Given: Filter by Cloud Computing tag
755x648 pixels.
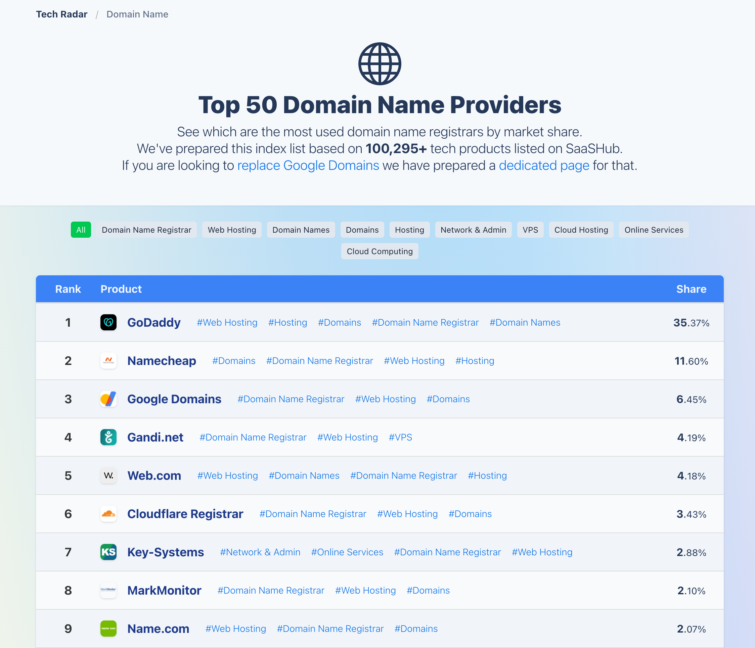Looking at the screenshot, I should coord(379,251).
